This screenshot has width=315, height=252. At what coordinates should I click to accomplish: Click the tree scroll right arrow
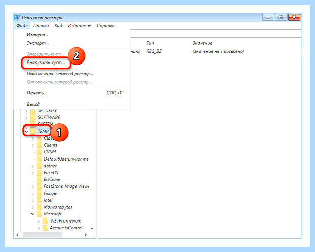86,235
